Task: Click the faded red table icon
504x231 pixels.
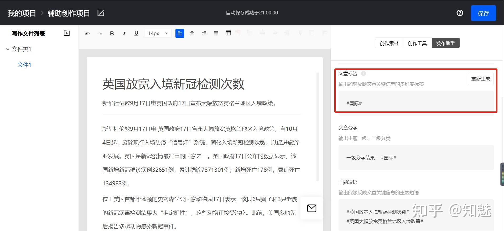Action: tap(238, 33)
